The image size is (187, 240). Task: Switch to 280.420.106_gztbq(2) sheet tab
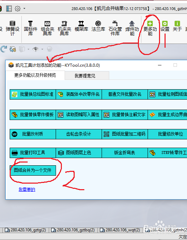[x=73, y=230]
